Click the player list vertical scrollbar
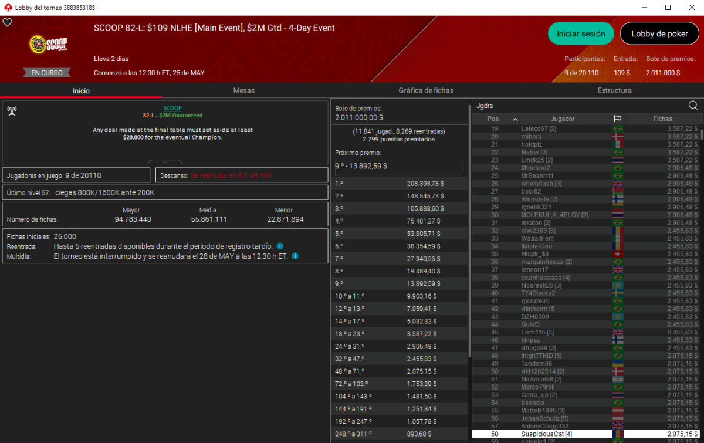This screenshot has width=704, height=443. click(702, 134)
